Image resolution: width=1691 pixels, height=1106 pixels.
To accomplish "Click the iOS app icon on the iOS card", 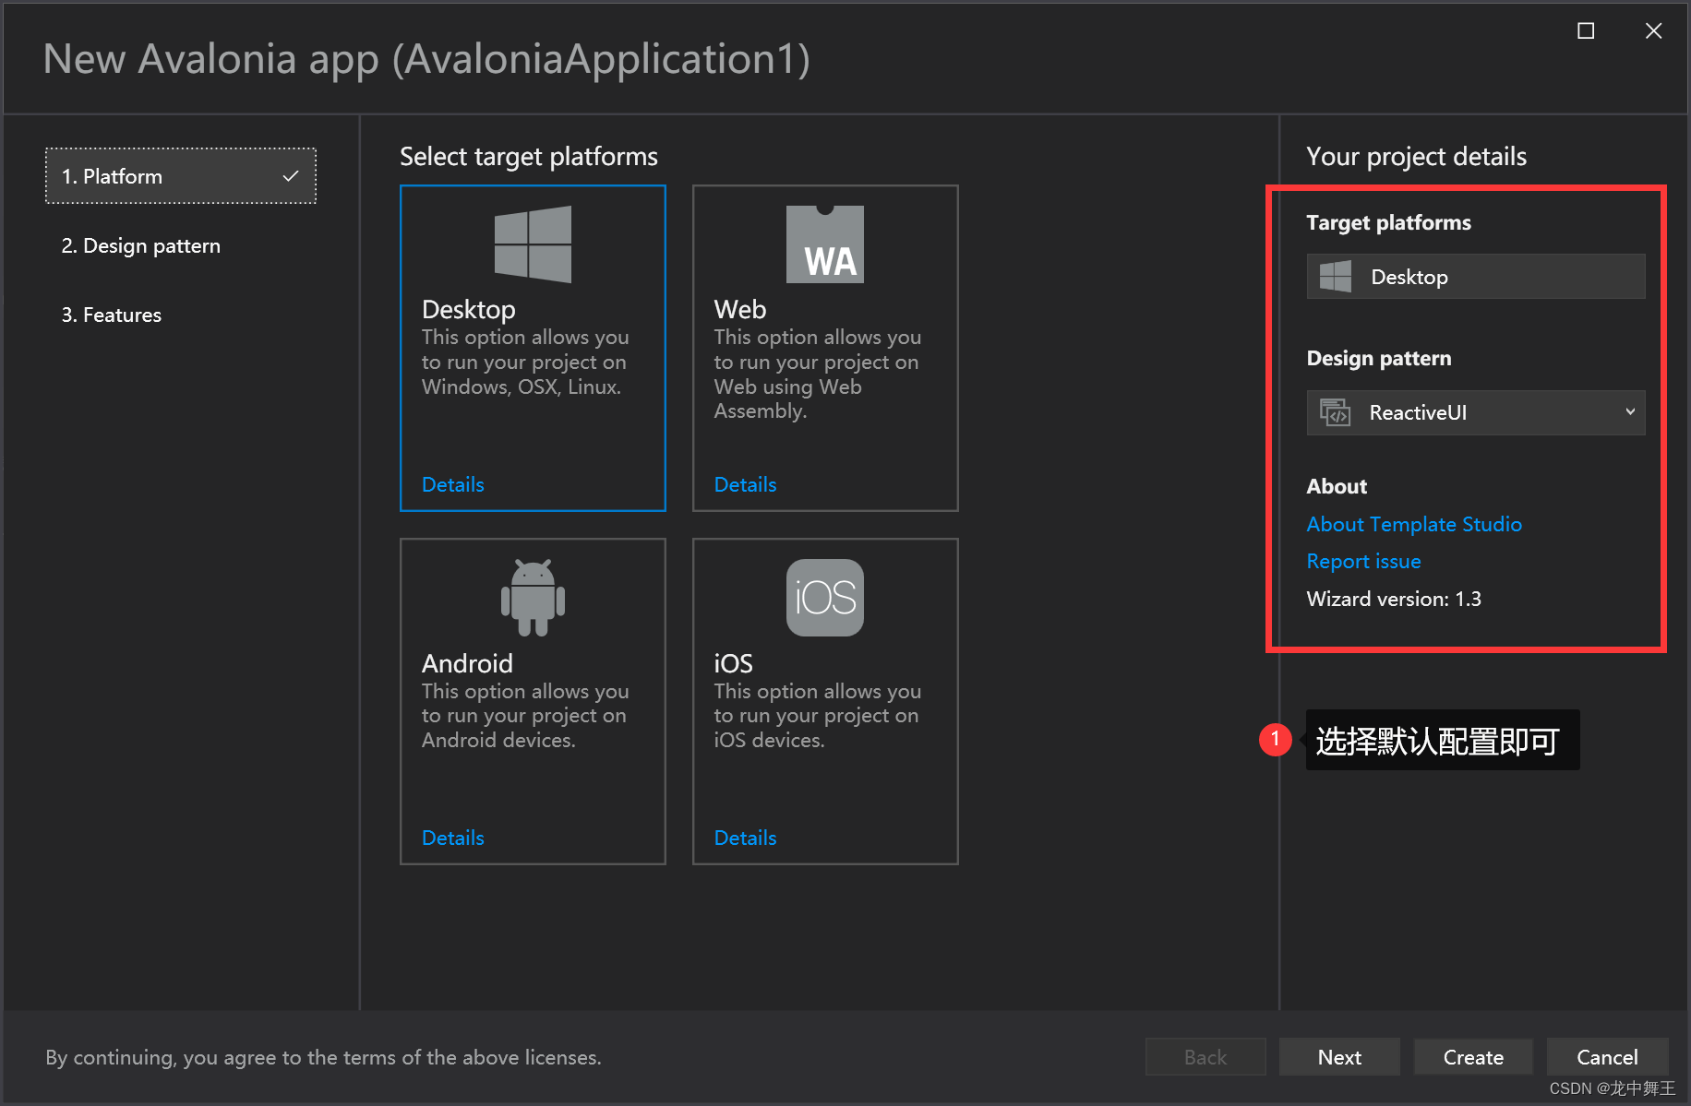I will point(824,597).
